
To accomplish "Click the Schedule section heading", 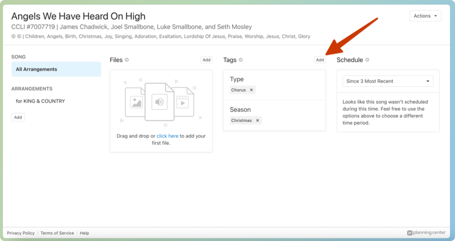I will pyautogui.click(x=350, y=60).
